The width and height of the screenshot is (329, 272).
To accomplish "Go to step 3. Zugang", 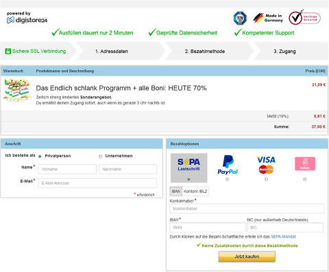I will pos(284,52).
